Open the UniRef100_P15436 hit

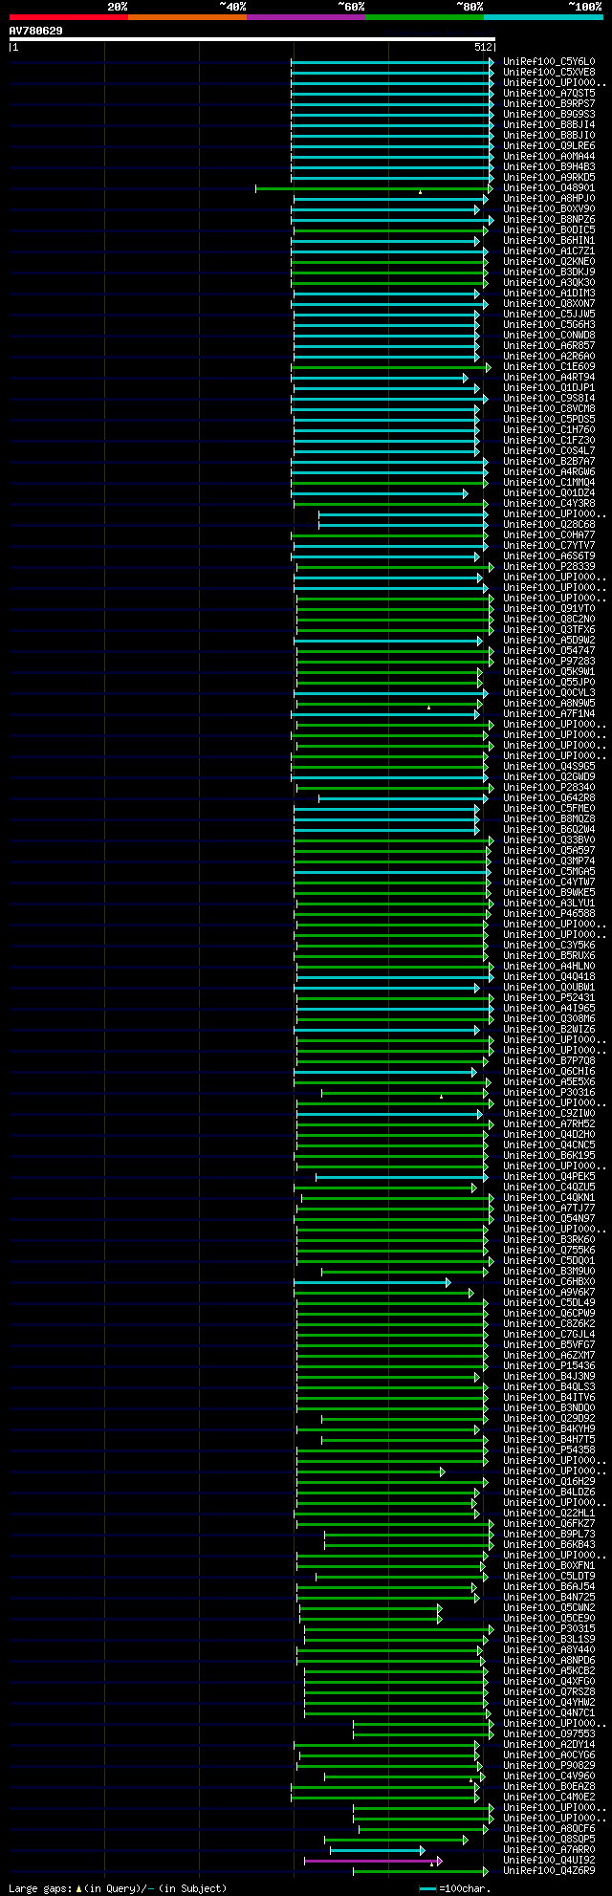(549, 1366)
